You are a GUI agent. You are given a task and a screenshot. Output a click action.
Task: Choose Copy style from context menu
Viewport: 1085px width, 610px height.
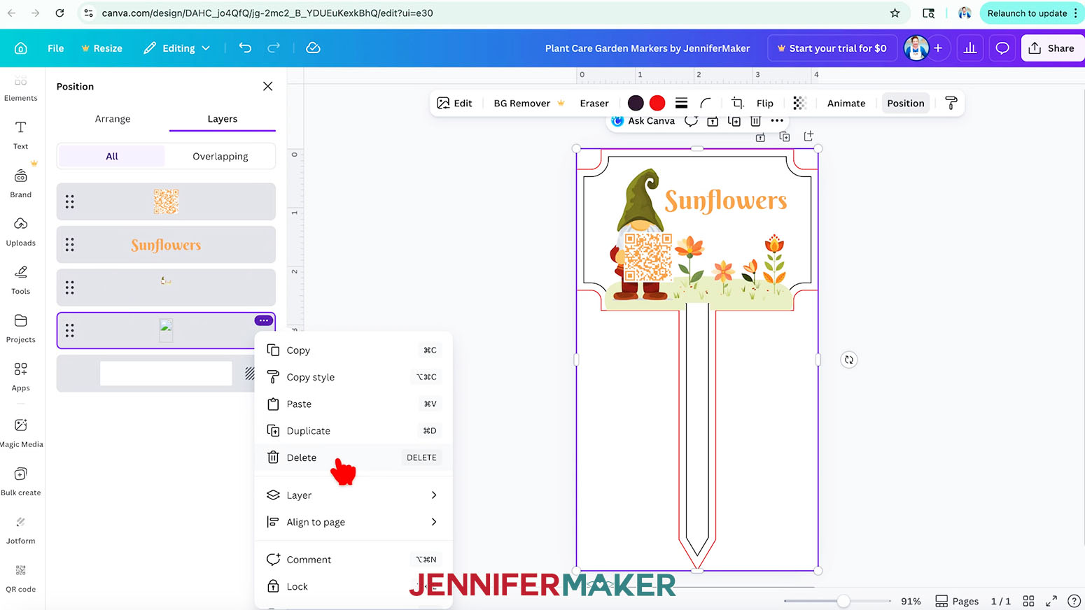click(x=353, y=377)
